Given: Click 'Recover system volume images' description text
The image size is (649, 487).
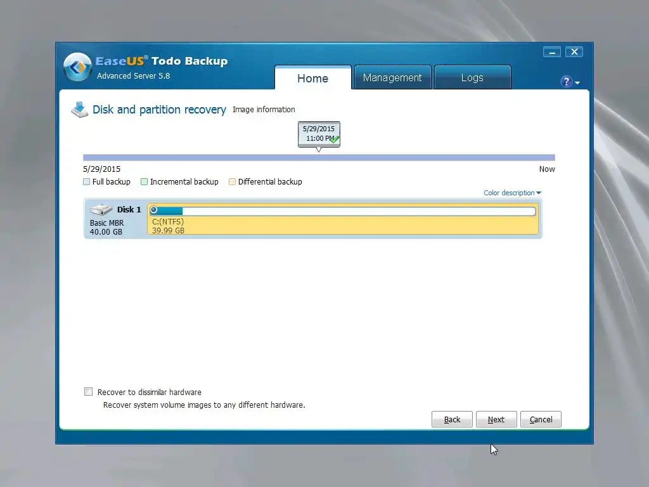Looking at the screenshot, I should tap(204, 405).
